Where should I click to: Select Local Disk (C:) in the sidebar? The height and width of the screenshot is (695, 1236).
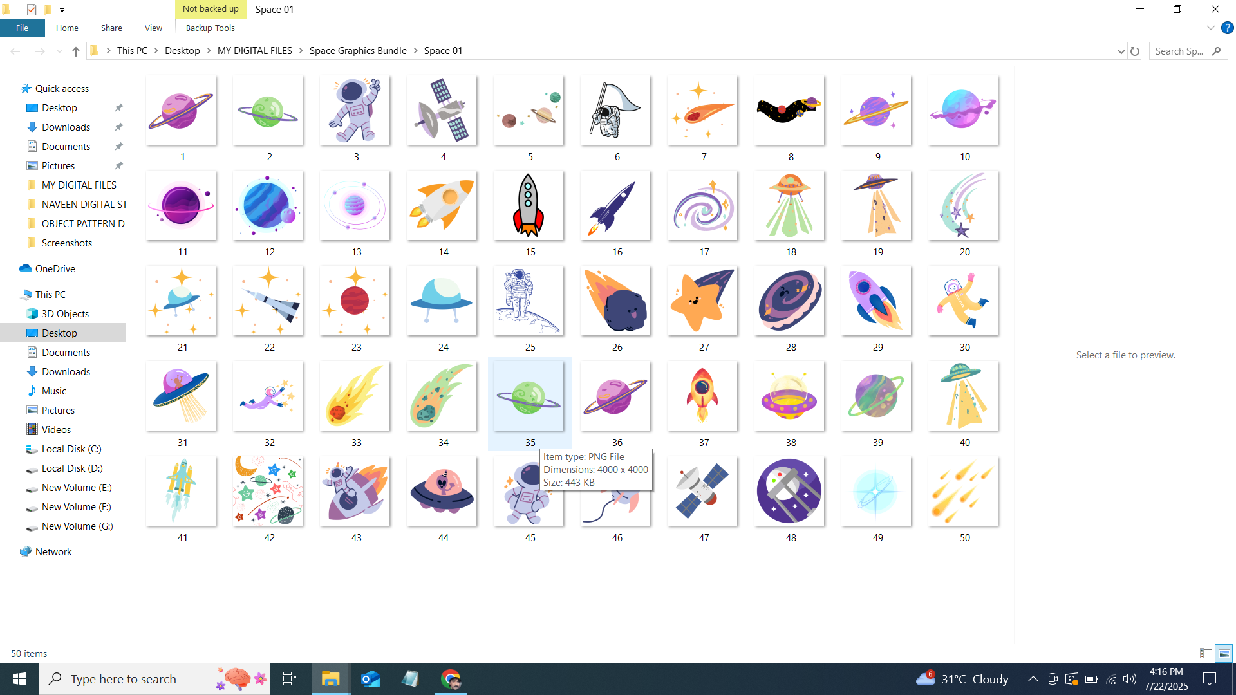[71, 449]
